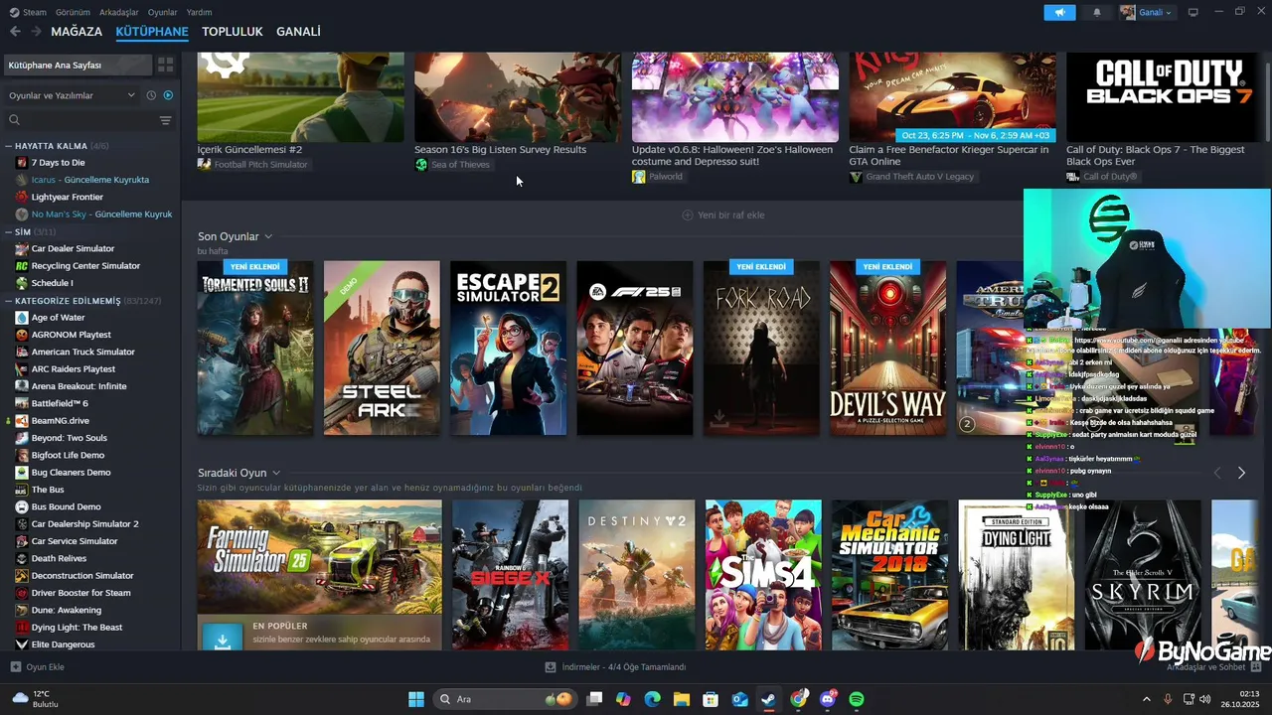Open İndirmeler download status
This screenshot has height=715, width=1272.
[x=616, y=667]
